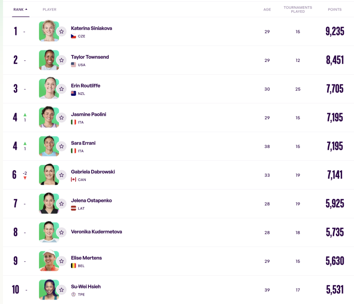Click Erin Routliffe's profile photo
This screenshot has width=354, height=304.
48,88
